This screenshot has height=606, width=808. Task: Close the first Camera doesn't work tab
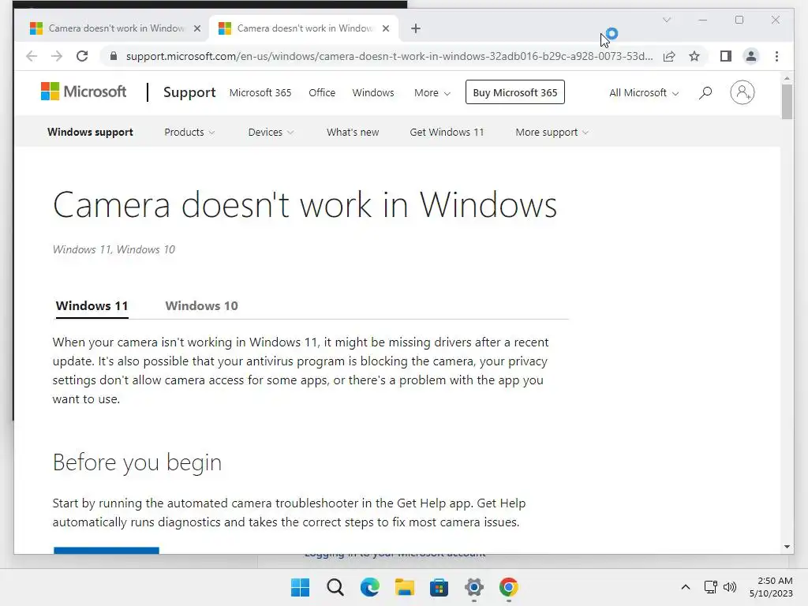(x=196, y=28)
